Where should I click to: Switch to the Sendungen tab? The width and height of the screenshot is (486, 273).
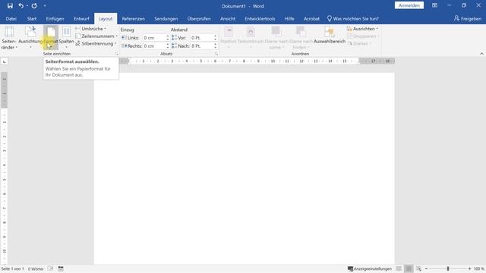[166, 18]
